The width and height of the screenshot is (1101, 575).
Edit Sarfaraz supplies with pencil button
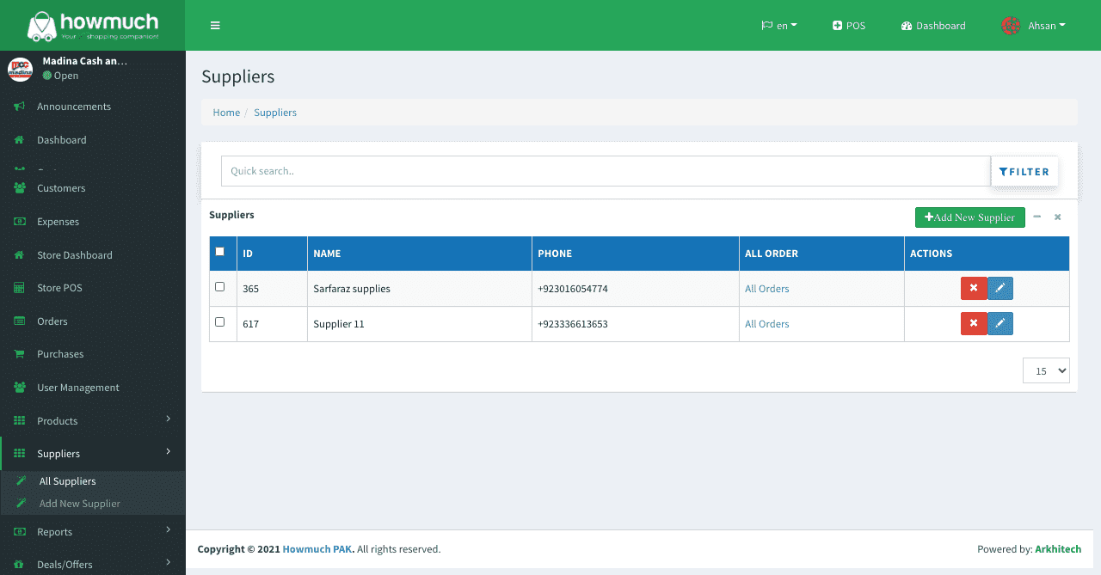[1000, 289]
